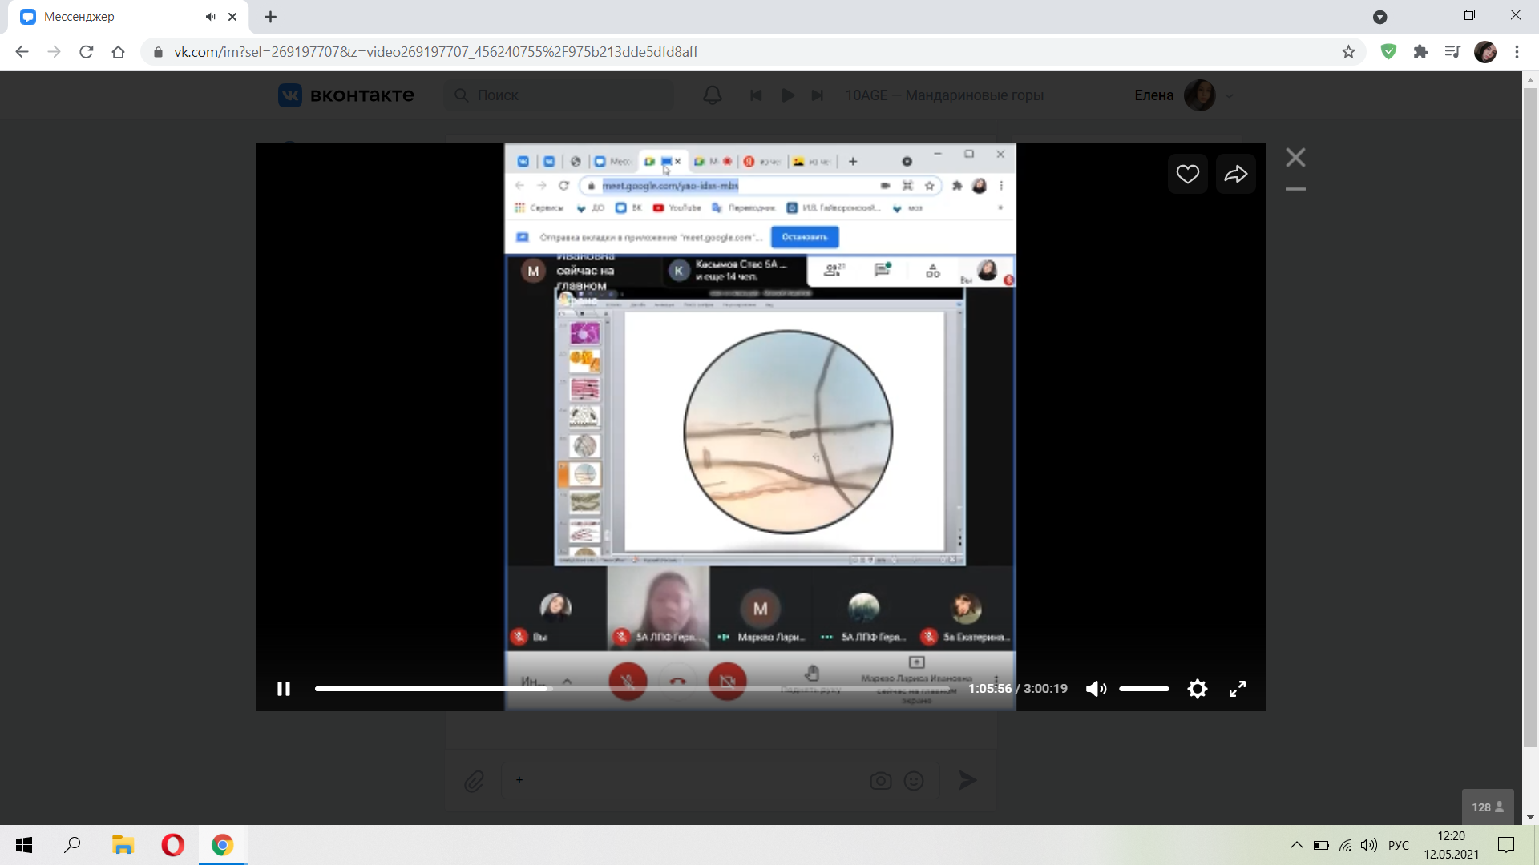1539x865 pixels.
Task: Open camera photo attach icon
Action: pos(881,781)
